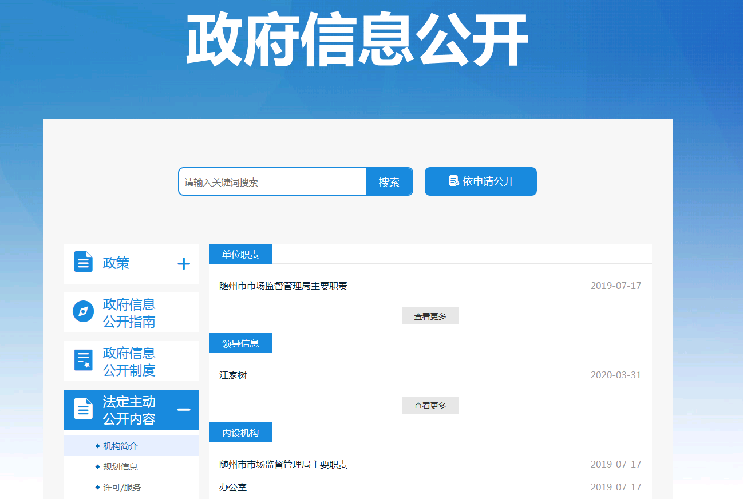Click 查看更多 under 单位职责
The image size is (743, 499).
[x=430, y=316]
